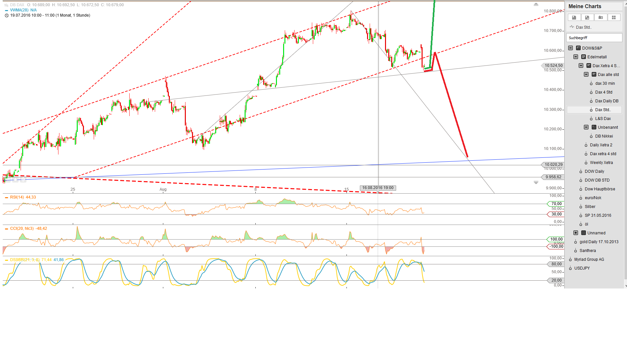Viewport: 627px width, 339px height.
Task: Click the chart icon beside USDJPY
Action: [x=570, y=268]
